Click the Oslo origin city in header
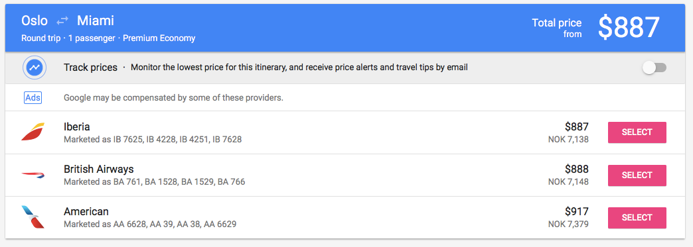The height and width of the screenshot is (247, 693). [35, 21]
